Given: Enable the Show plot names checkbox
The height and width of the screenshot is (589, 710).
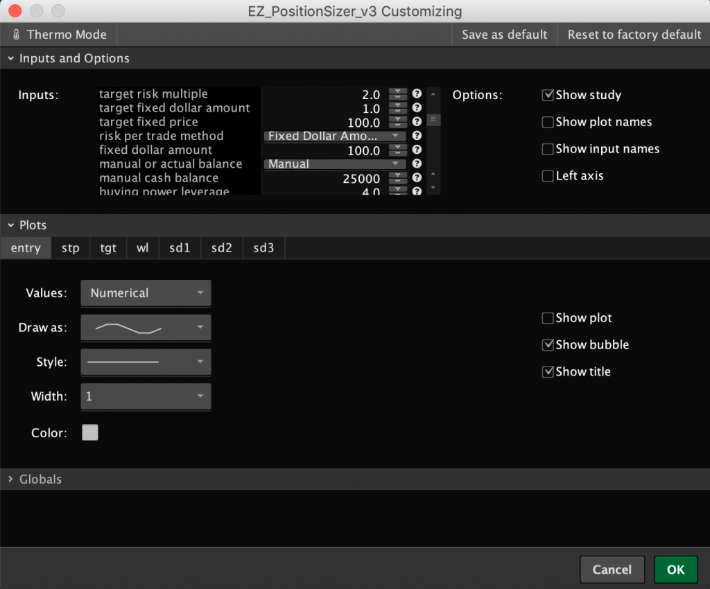Looking at the screenshot, I should (548, 122).
